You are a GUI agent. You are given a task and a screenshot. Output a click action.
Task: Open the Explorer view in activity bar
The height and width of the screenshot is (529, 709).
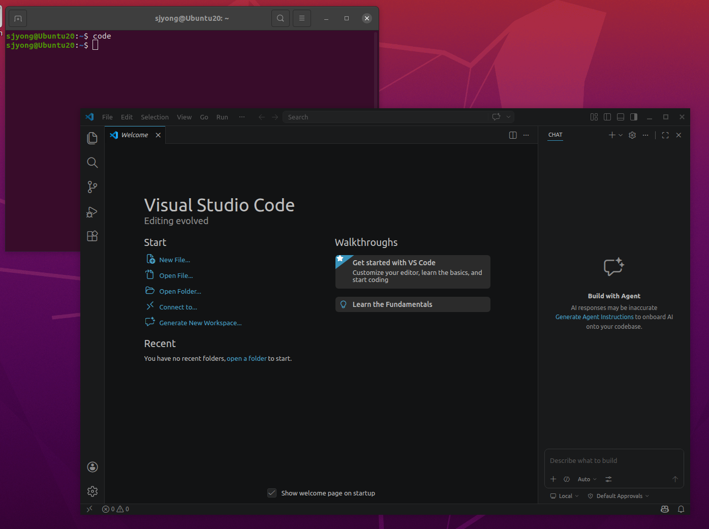tap(93, 138)
